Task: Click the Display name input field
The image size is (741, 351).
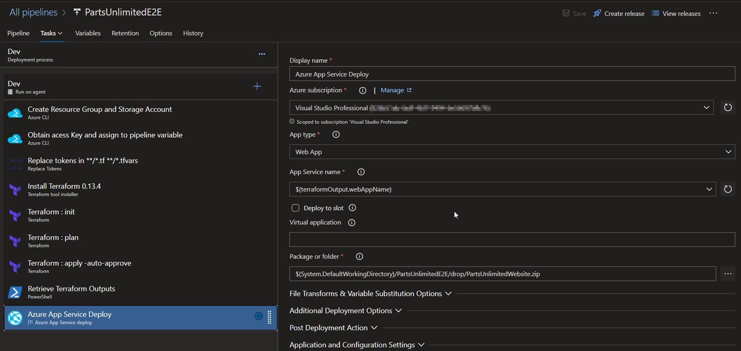Action: point(512,74)
